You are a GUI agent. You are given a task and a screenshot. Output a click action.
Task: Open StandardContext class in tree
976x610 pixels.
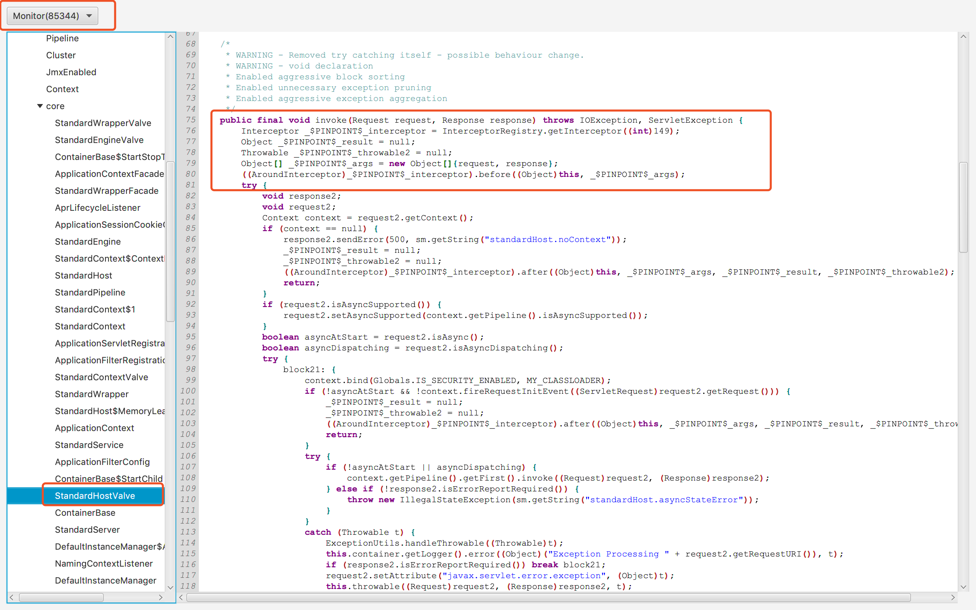click(x=90, y=326)
